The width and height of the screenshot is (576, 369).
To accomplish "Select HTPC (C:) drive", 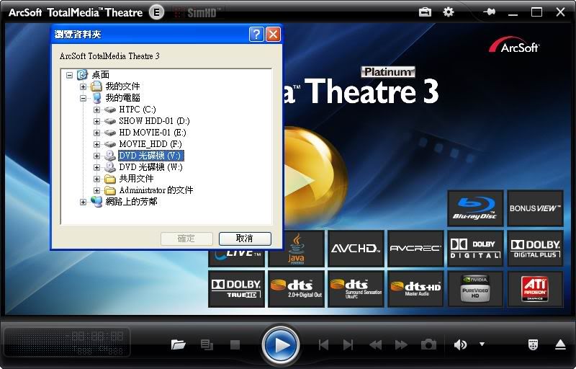I will (137, 110).
